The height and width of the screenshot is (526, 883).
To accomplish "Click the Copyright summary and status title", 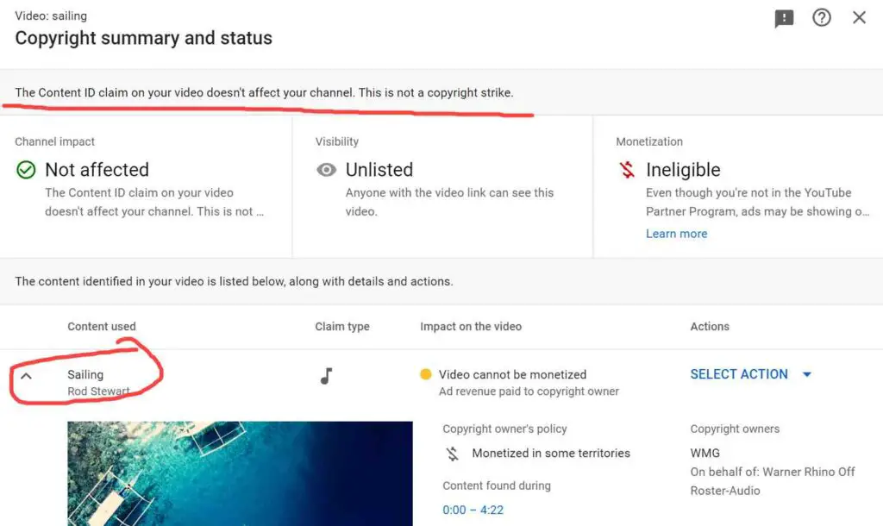I will point(144,38).
